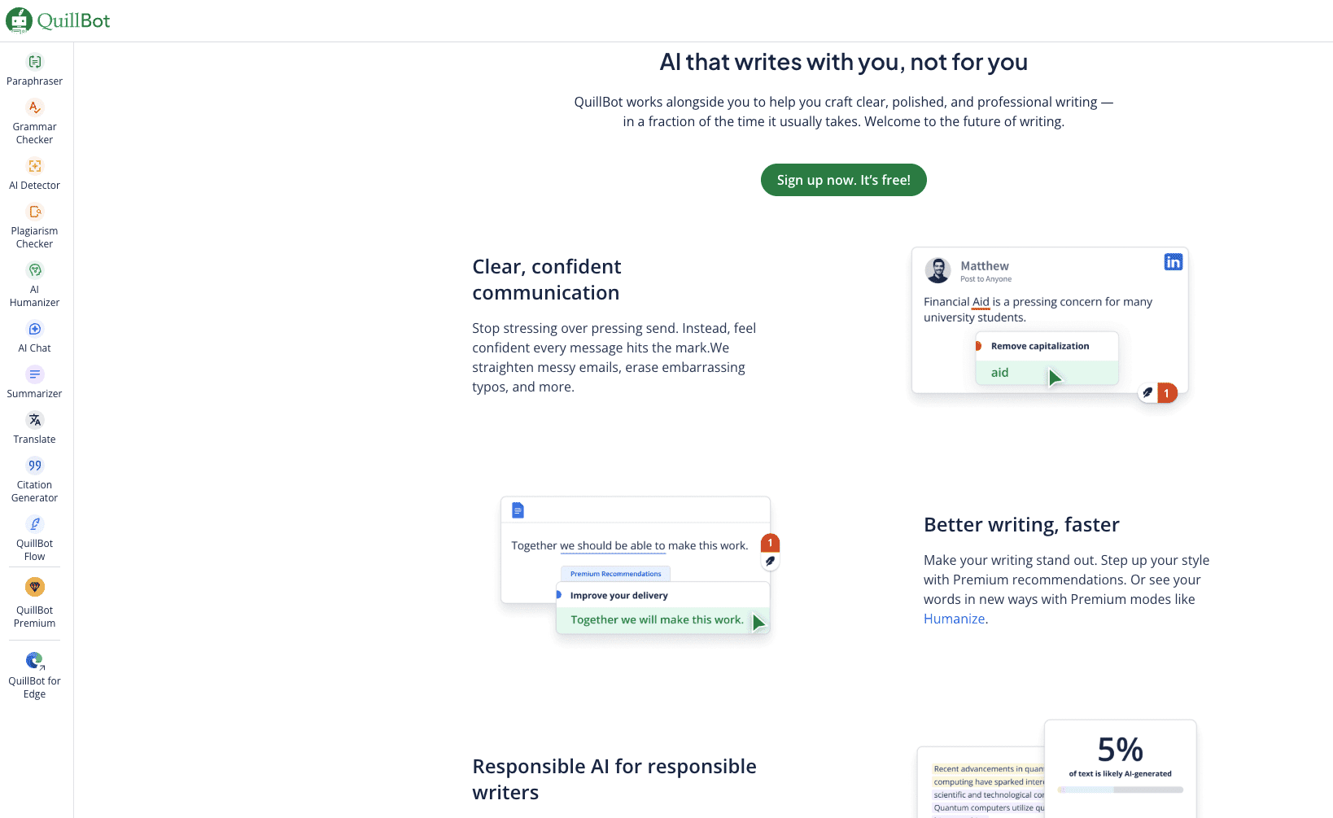
Task: Click the LinkedIn icon on Matthew's post
Action: pyautogui.click(x=1173, y=262)
